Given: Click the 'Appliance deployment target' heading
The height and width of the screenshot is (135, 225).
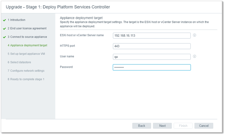Looking at the screenshot, I should click(81, 18).
